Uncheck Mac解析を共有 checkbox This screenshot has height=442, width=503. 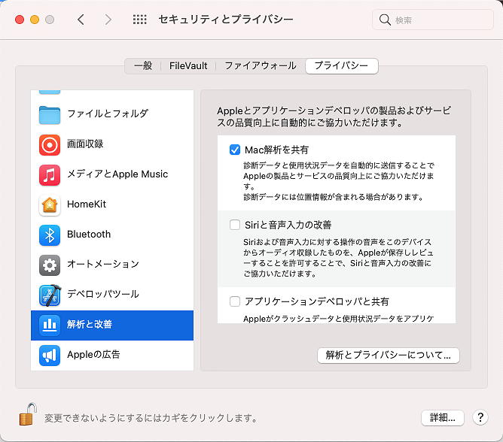click(x=235, y=150)
